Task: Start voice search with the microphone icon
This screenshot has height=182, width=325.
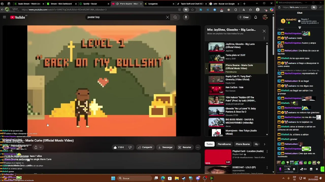Action: pos(186,17)
